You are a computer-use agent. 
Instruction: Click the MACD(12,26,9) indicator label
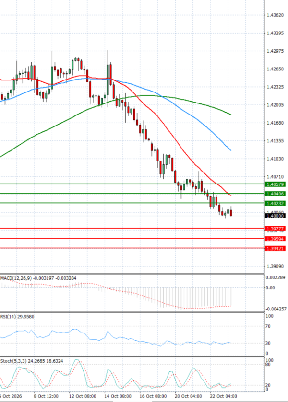[x=38, y=278]
